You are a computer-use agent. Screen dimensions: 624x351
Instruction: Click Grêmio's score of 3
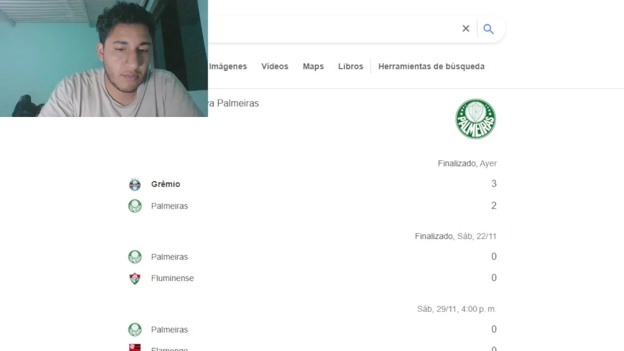pos(494,184)
